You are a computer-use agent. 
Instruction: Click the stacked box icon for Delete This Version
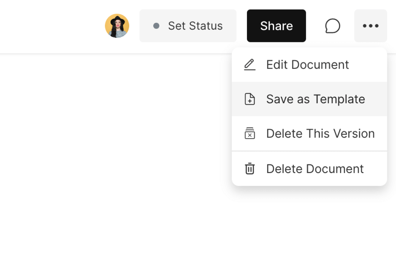click(x=249, y=133)
